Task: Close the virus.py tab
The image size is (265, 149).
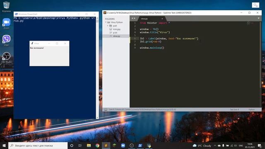Action: click(x=162, y=19)
